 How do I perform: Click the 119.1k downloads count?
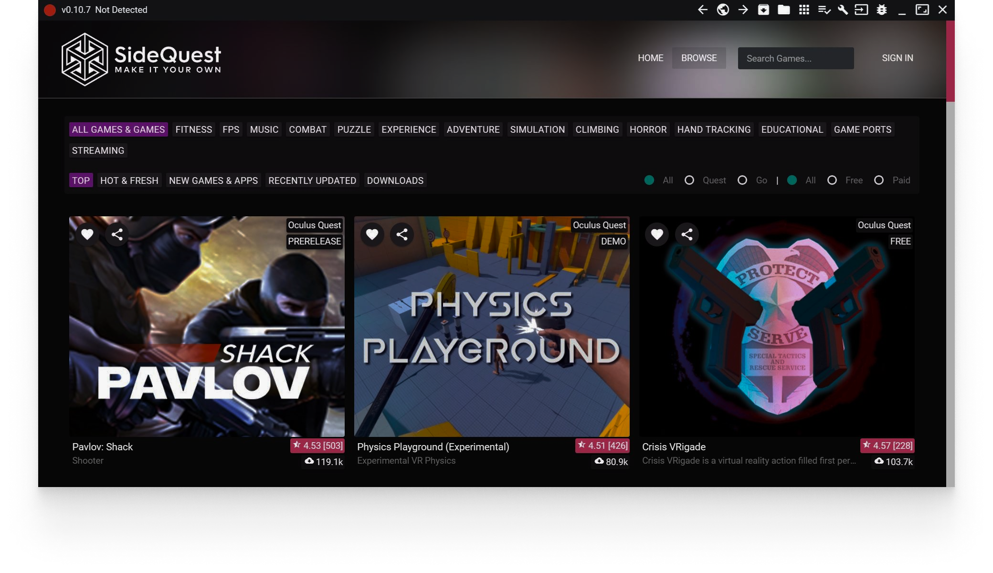pyautogui.click(x=324, y=462)
